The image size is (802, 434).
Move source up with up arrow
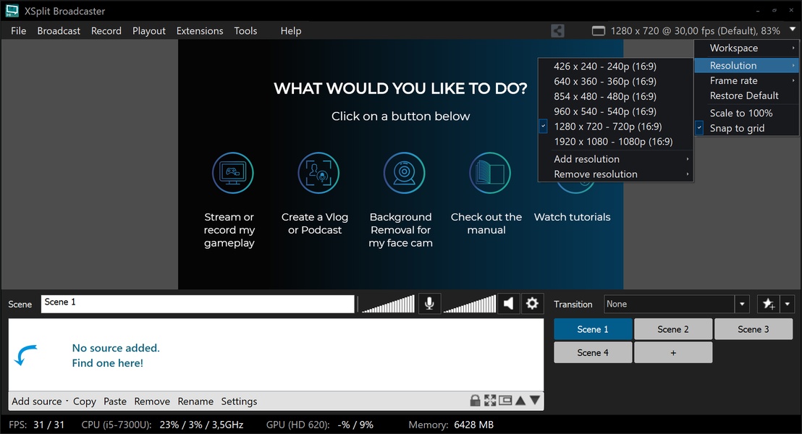pyautogui.click(x=520, y=401)
